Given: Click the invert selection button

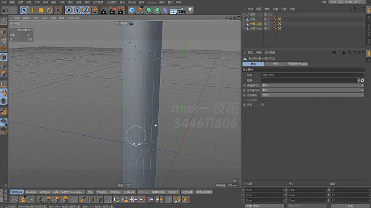Looking at the screenshot, I should tap(90, 192).
